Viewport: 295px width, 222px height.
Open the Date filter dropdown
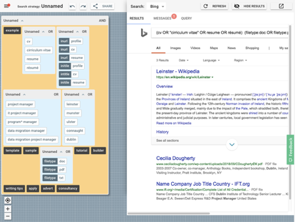click(x=183, y=61)
